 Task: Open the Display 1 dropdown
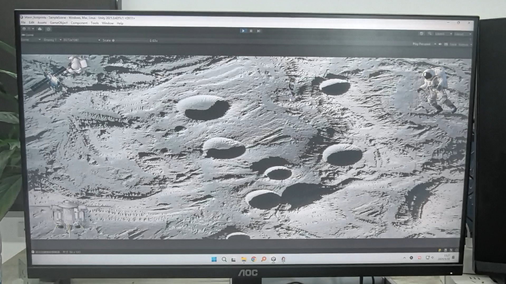tap(52, 40)
